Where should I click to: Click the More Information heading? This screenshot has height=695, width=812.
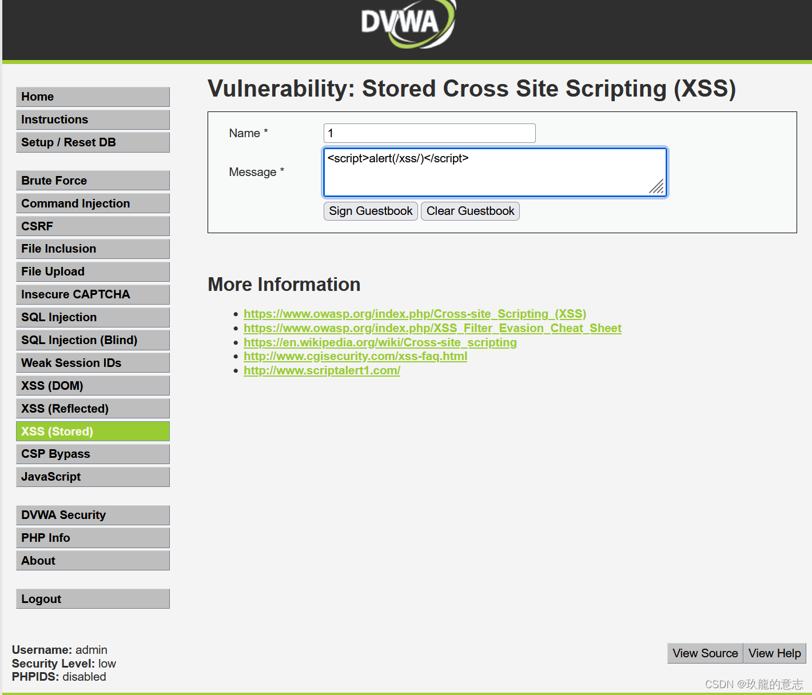pos(284,285)
